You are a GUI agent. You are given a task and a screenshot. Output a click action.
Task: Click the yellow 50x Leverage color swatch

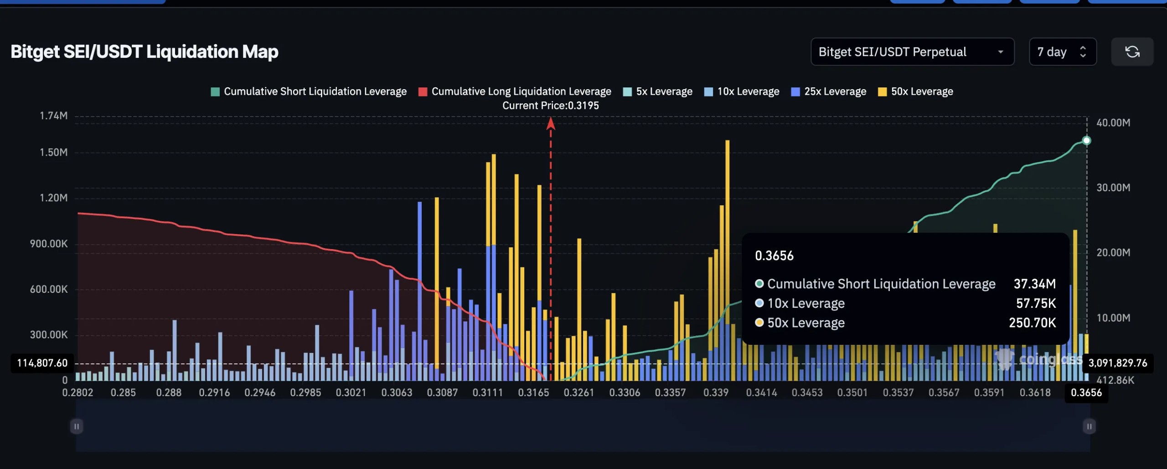tap(882, 91)
